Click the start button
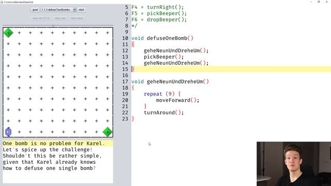The image size is (331, 186). pos(81,10)
